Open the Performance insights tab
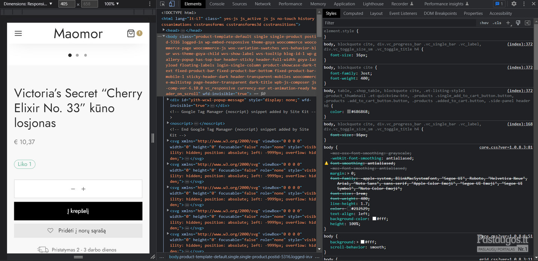Viewport: 538px width, 261px height. tap(447, 4)
